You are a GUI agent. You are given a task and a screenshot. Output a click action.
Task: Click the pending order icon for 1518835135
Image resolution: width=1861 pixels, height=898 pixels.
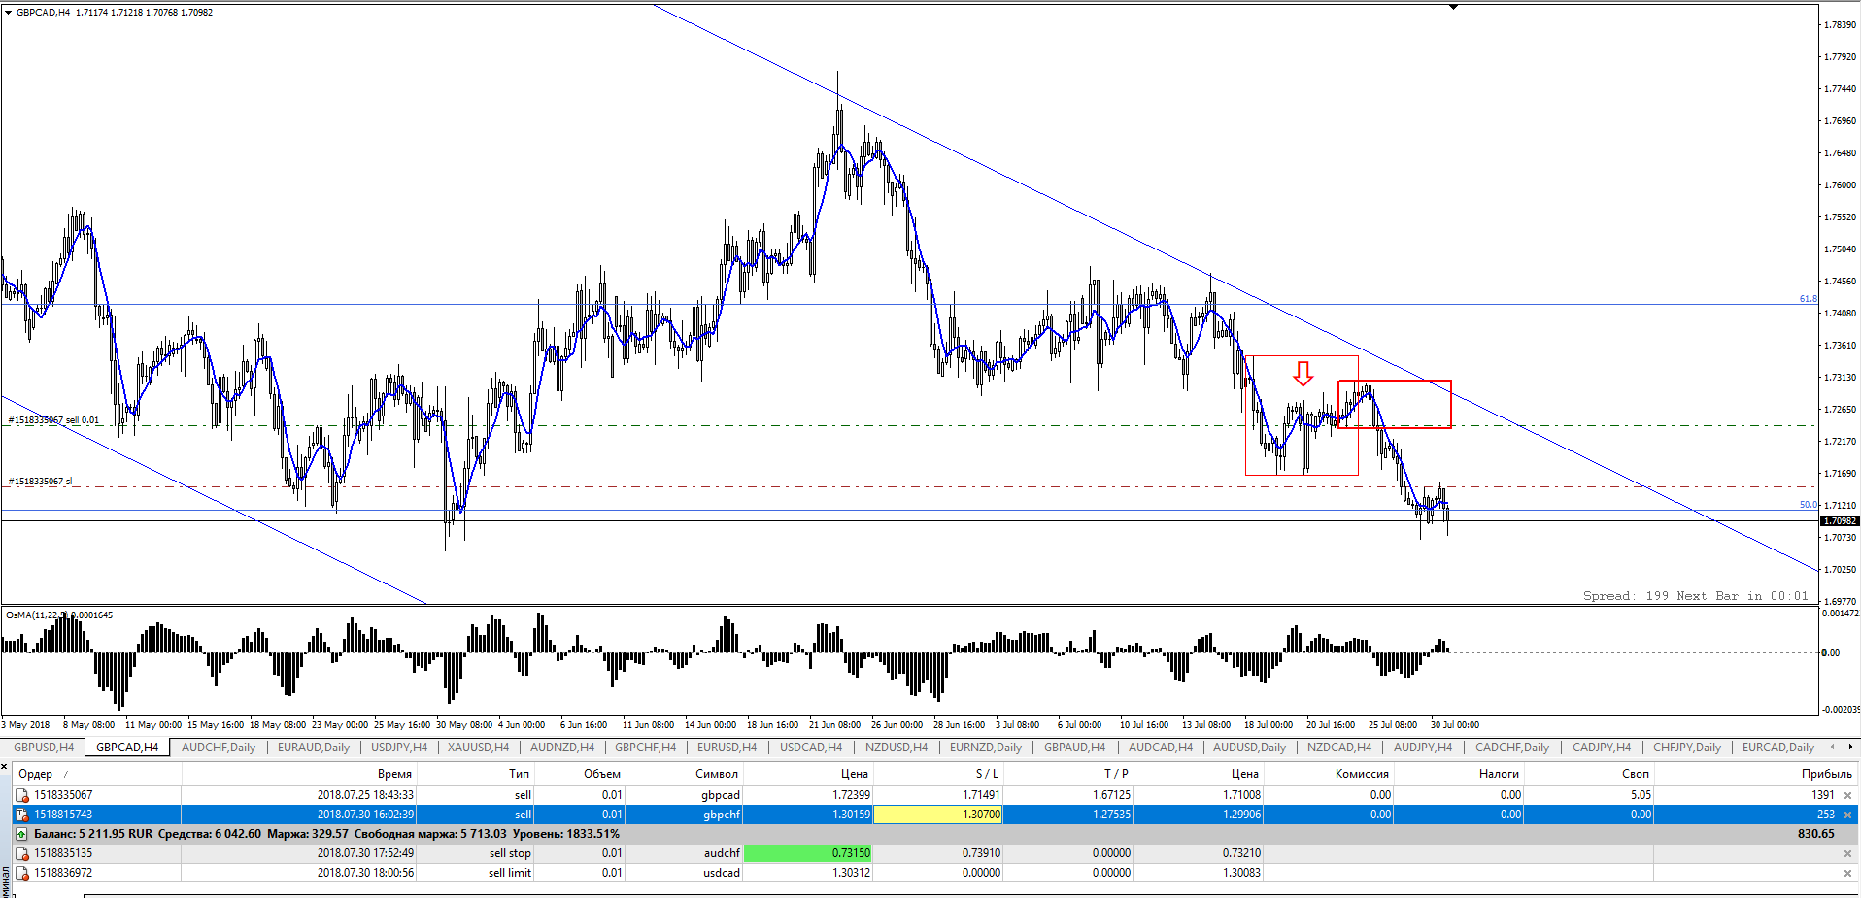tap(21, 853)
